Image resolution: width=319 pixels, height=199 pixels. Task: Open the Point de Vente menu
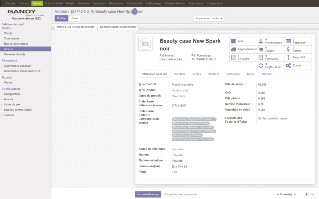pos(54,3)
